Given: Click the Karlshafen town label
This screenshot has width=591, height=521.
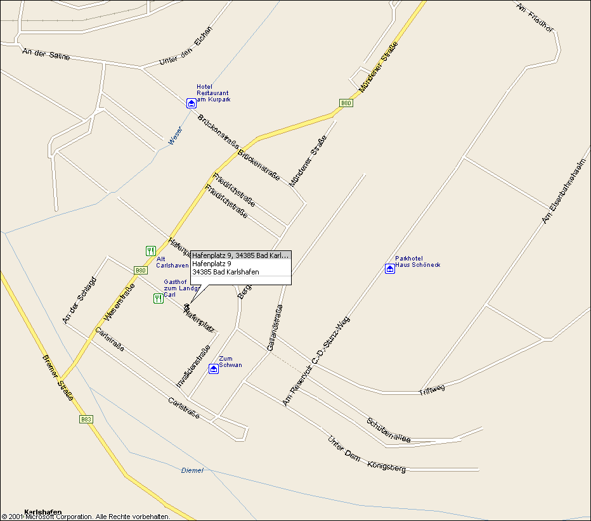Looking at the screenshot, I should pos(43,512).
